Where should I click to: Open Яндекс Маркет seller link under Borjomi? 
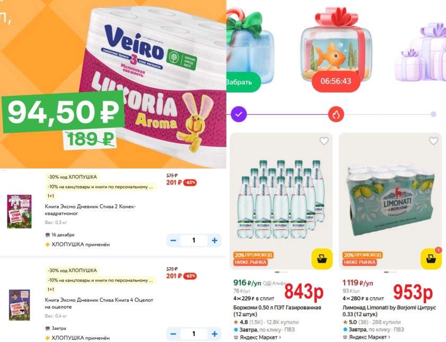click(x=257, y=337)
